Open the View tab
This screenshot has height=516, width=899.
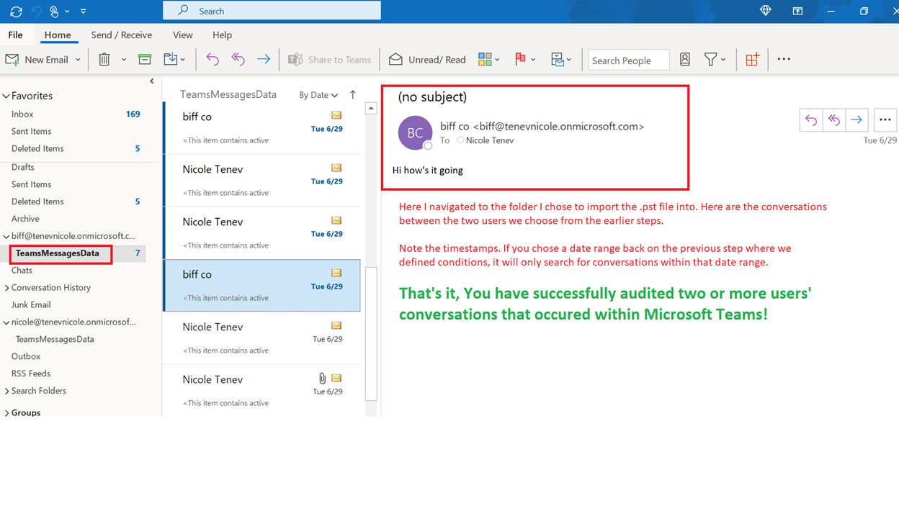(182, 35)
